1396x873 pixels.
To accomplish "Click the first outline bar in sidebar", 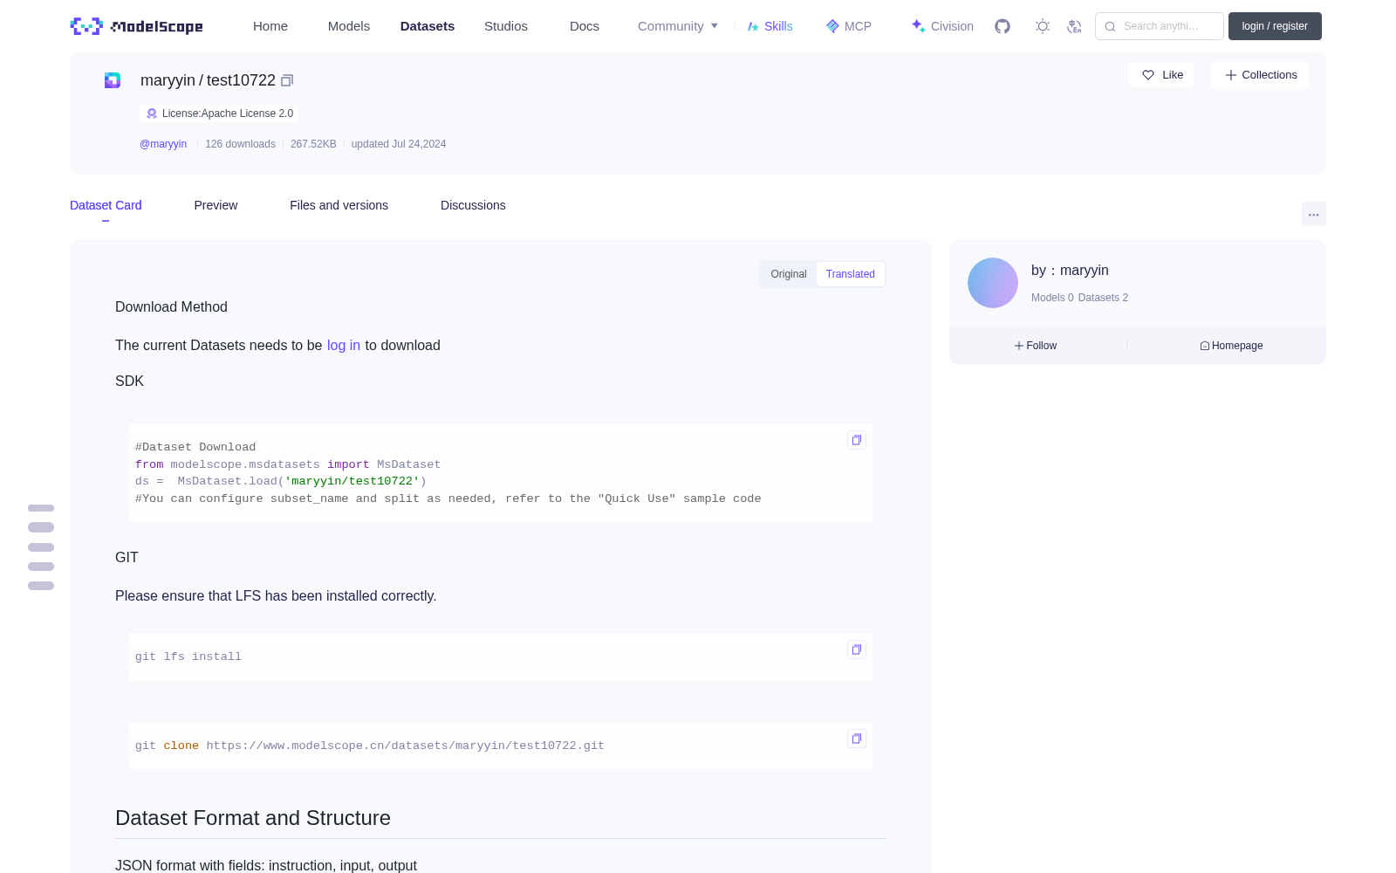I will click(x=41, y=508).
